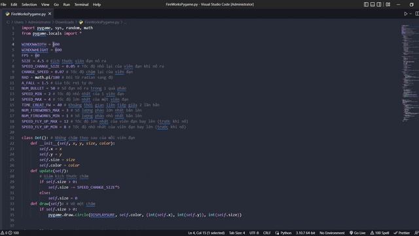This screenshot has height=236, width=419.
Task: Click 'import pygame, sys, random, math' line
Action: coord(57,28)
